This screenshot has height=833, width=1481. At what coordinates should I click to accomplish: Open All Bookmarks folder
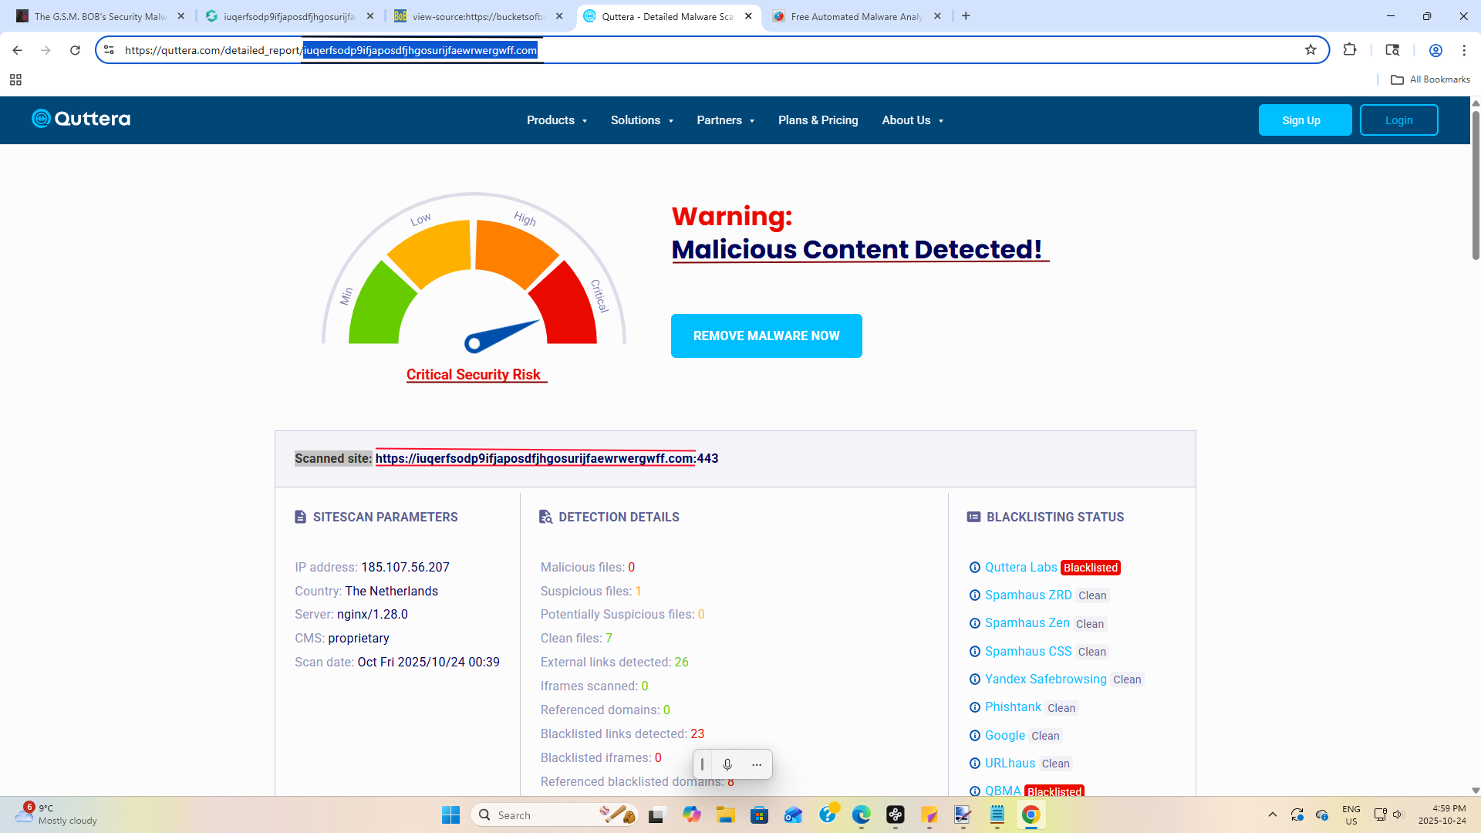pyautogui.click(x=1430, y=79)
